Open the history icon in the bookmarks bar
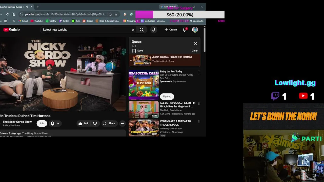Image resolution: width=324 pixels, height=182 pixels. [x=14, y=21]
